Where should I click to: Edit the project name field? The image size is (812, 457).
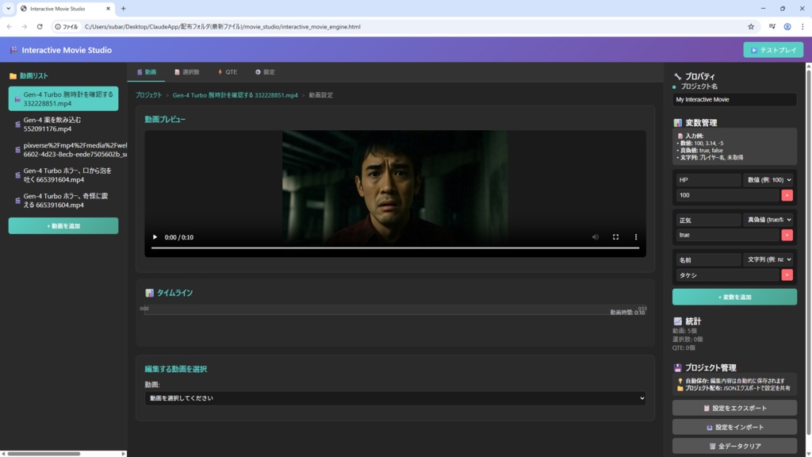pos(734,99)
